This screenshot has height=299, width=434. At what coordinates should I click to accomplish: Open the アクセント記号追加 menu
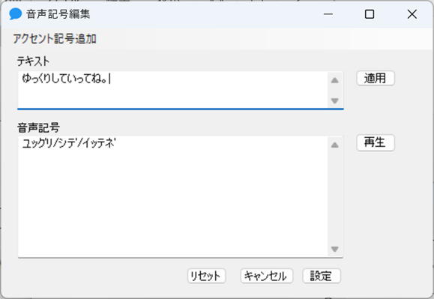55,39
